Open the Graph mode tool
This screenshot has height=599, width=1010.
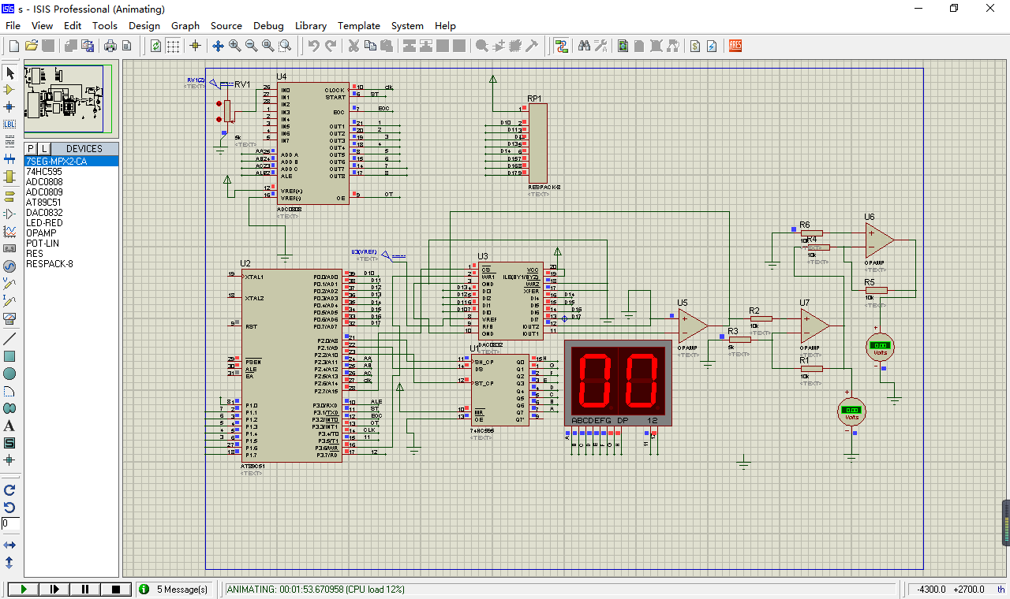coord(10,231)
